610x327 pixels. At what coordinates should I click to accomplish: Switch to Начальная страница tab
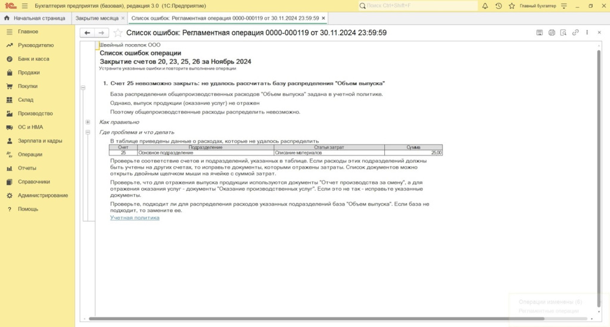click(35, 18)
